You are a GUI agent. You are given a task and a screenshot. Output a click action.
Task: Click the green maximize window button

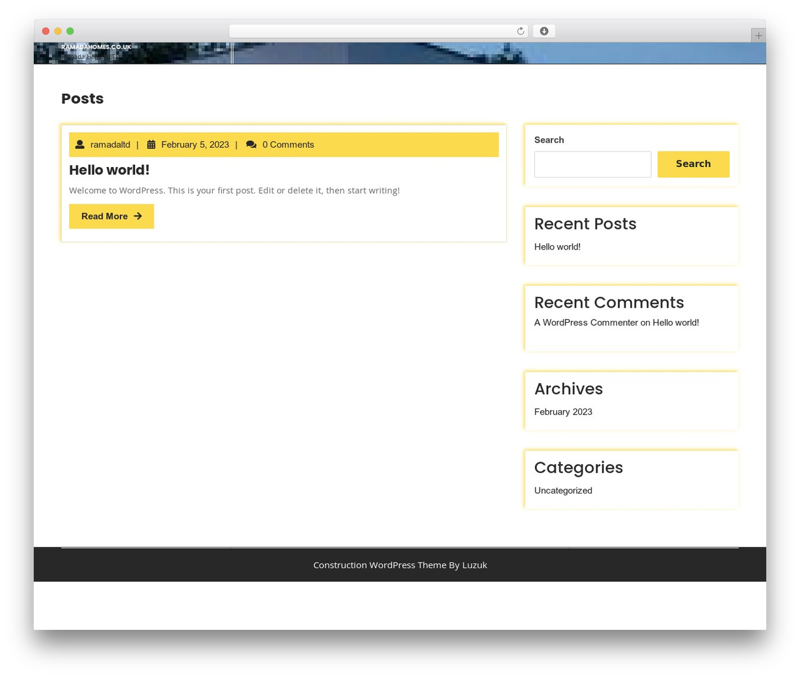pyautogui.click(x=70, y=31)
